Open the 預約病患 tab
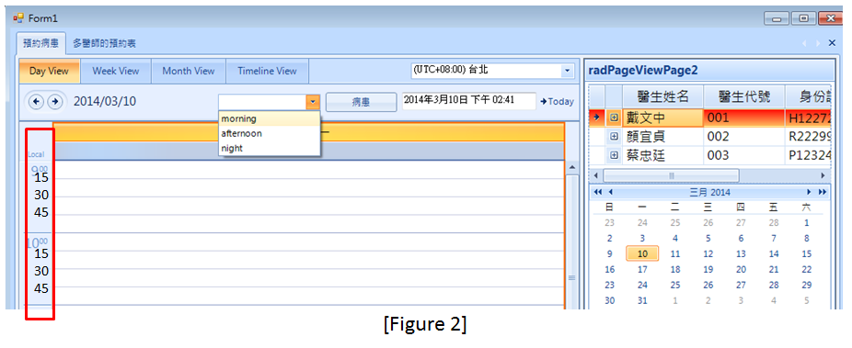The image size is (852, 348). [x=40, y=43]
